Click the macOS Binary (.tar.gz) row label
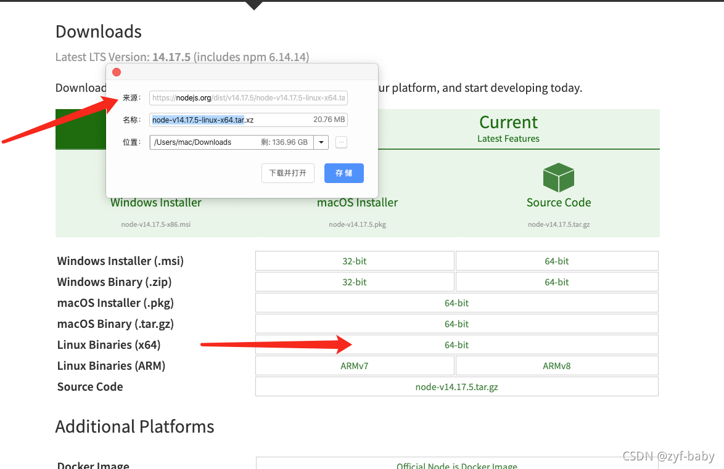This screenshot has width=724, height=469. click(x=115, y=324)
